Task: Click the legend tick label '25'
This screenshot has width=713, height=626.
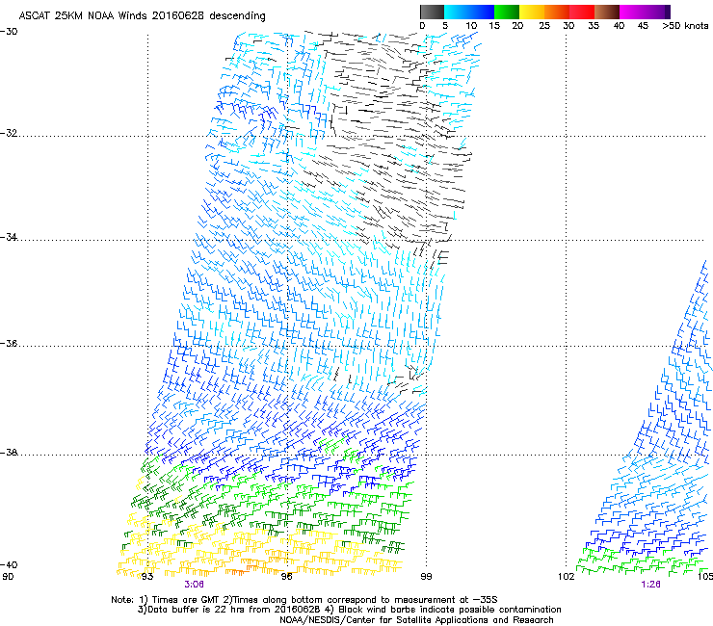Action: click(544, 26)
